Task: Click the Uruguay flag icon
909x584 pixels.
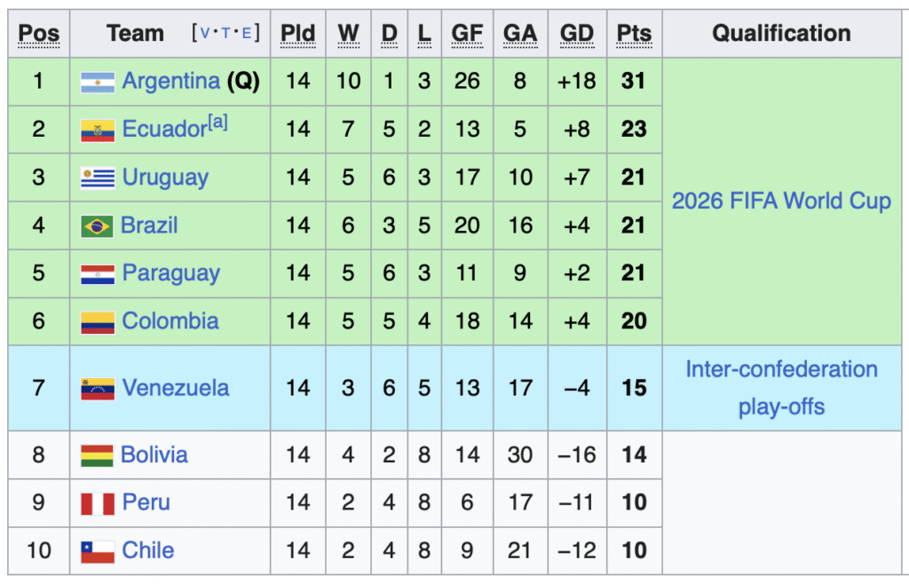Action: [98, 178]
